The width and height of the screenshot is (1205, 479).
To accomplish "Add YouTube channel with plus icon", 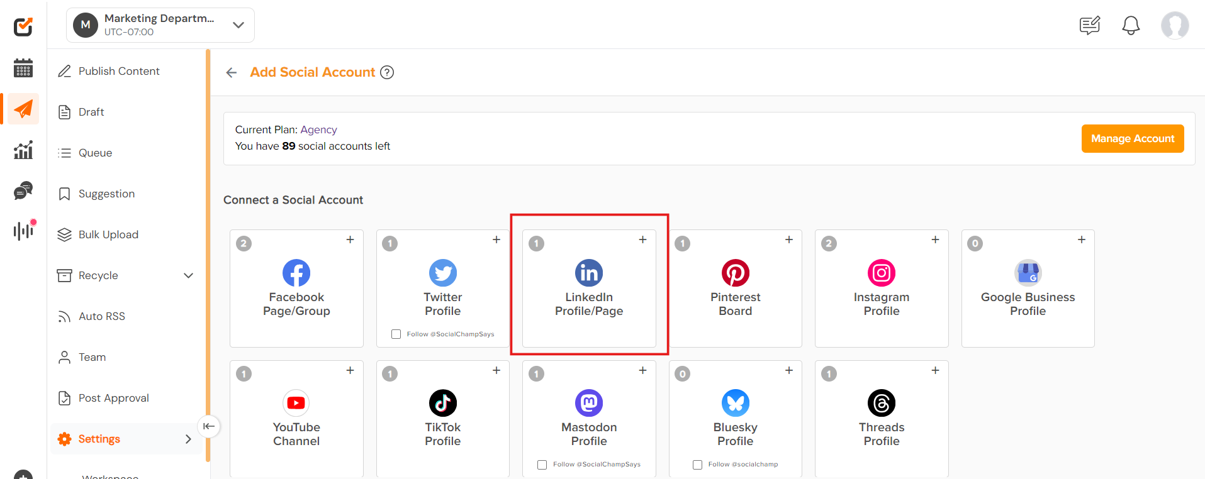I will 350,370.
